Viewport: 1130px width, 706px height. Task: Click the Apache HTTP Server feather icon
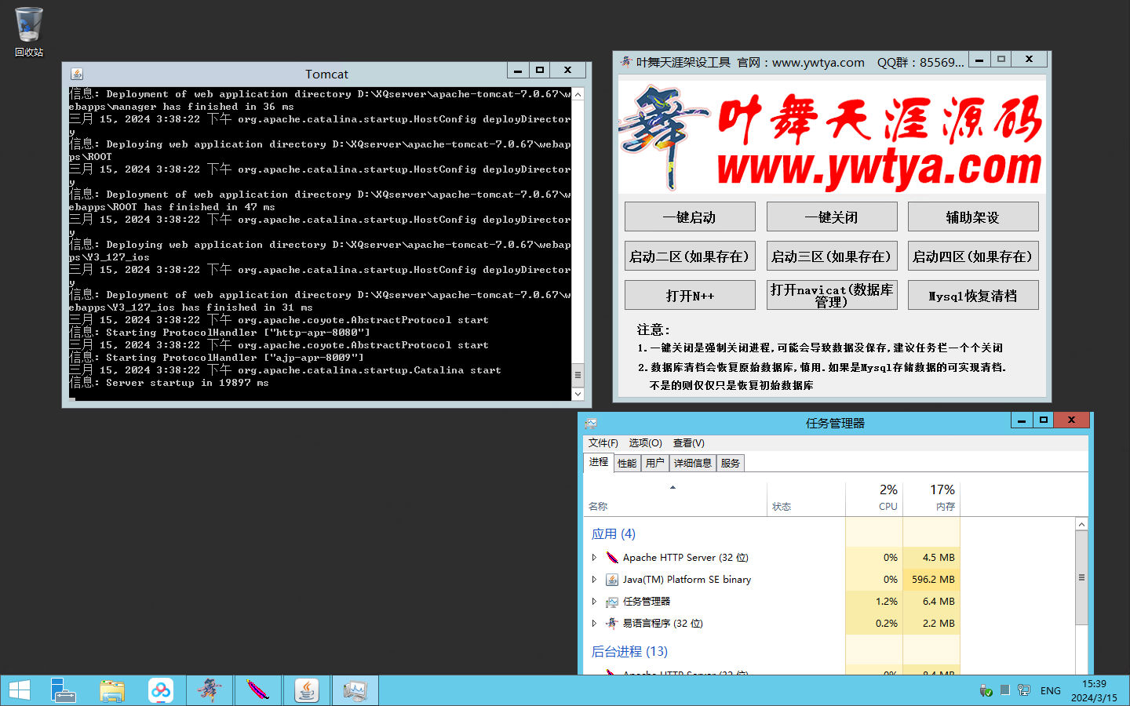coord(612,558)
